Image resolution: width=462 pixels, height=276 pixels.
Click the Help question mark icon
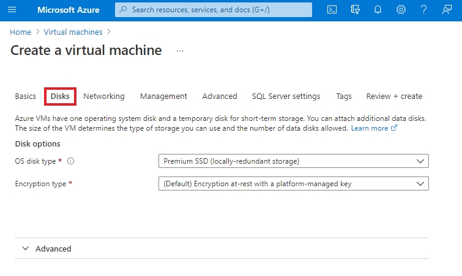coord(423,10)
